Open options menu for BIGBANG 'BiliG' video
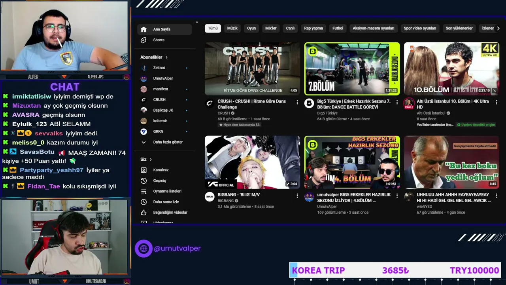Screen dimensions: 506x285 (297, 196)
